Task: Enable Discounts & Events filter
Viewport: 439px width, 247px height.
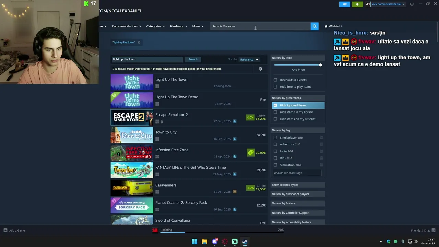Action: (x=275, y=80)
